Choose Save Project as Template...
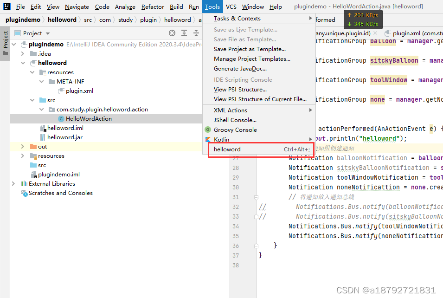This screenshot has height=298, width=443. coord(259,49)
